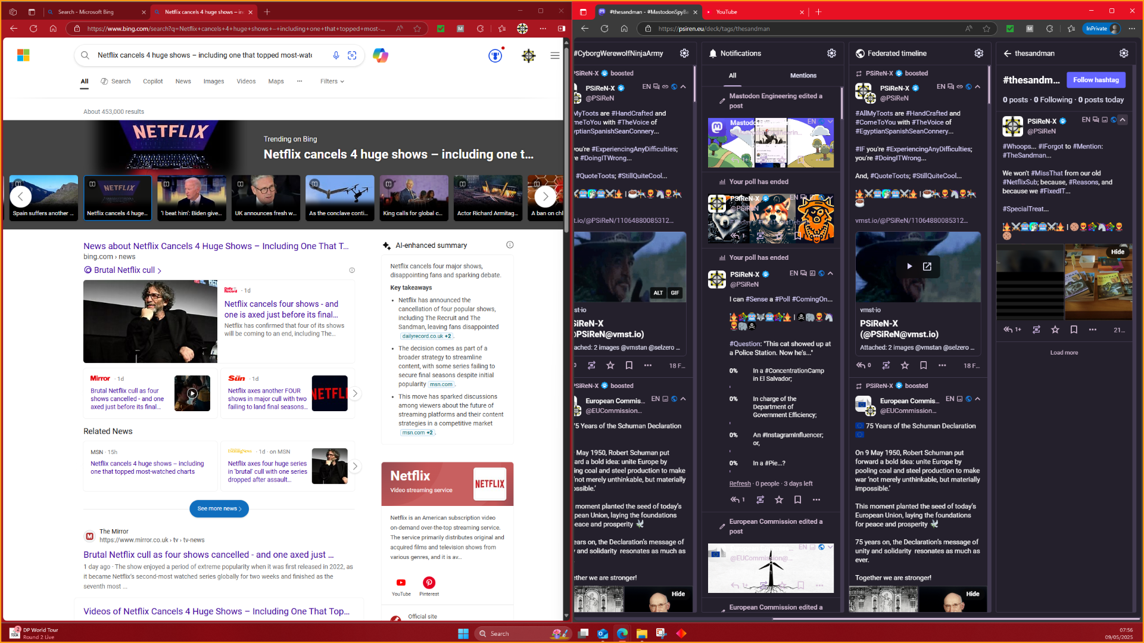
Task: Open settings of the Notifications column
Action: (831, 54)
